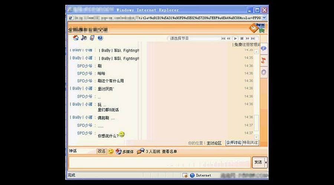Click message text 刷这个有什么用

pos(111,81)
